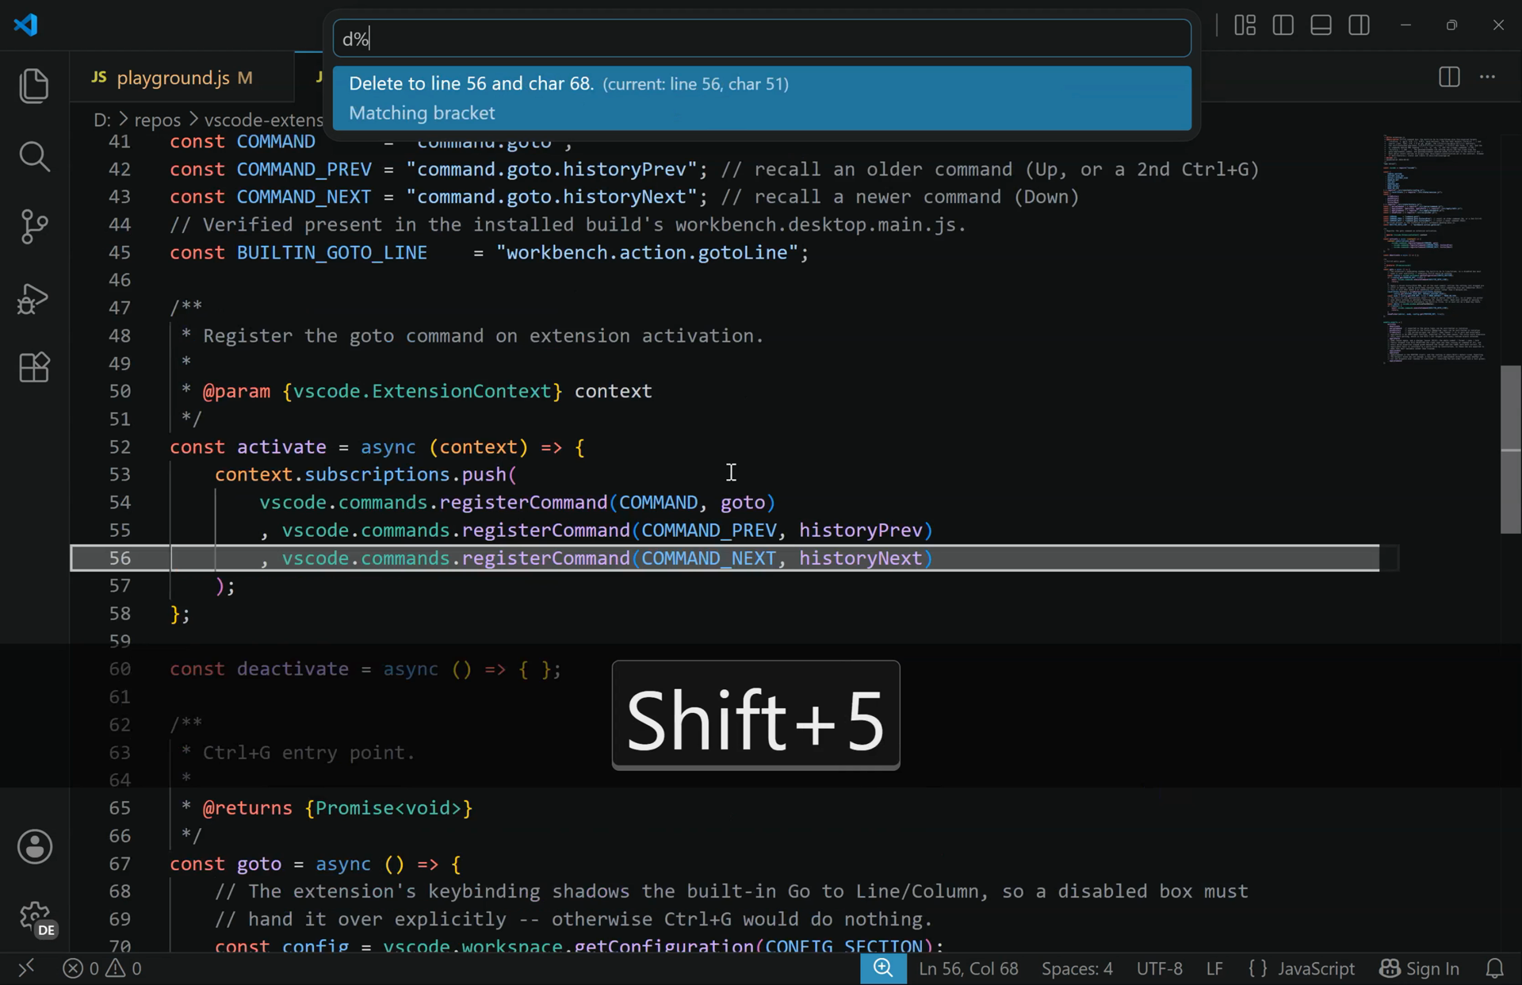This screenshot has height=985, width=1522.
Task: Click Sign In in status bar
Action: tap(1420, 968)
